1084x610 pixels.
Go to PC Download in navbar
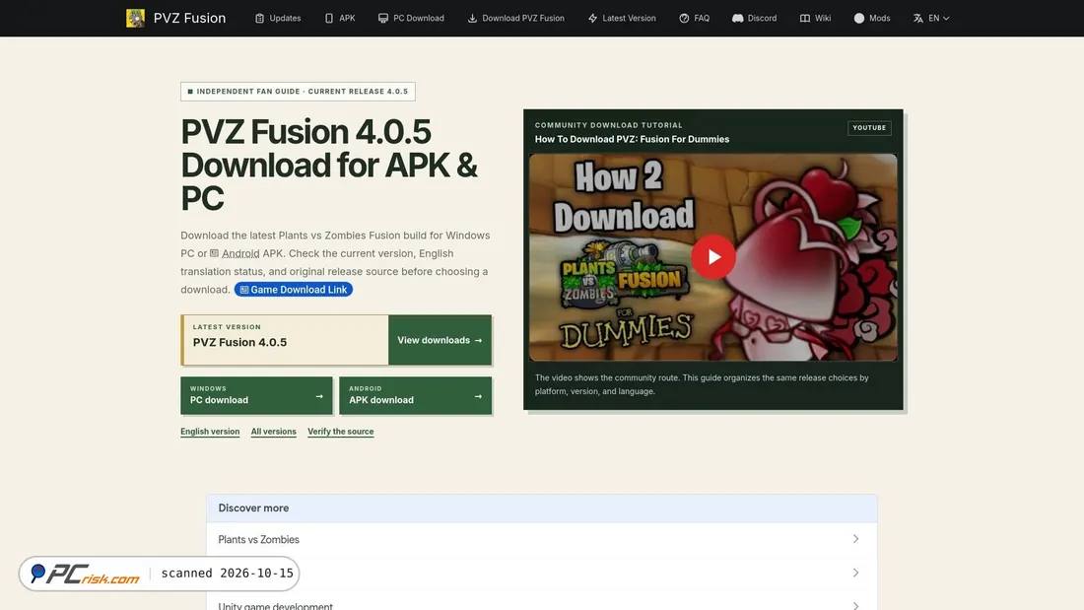411,18
